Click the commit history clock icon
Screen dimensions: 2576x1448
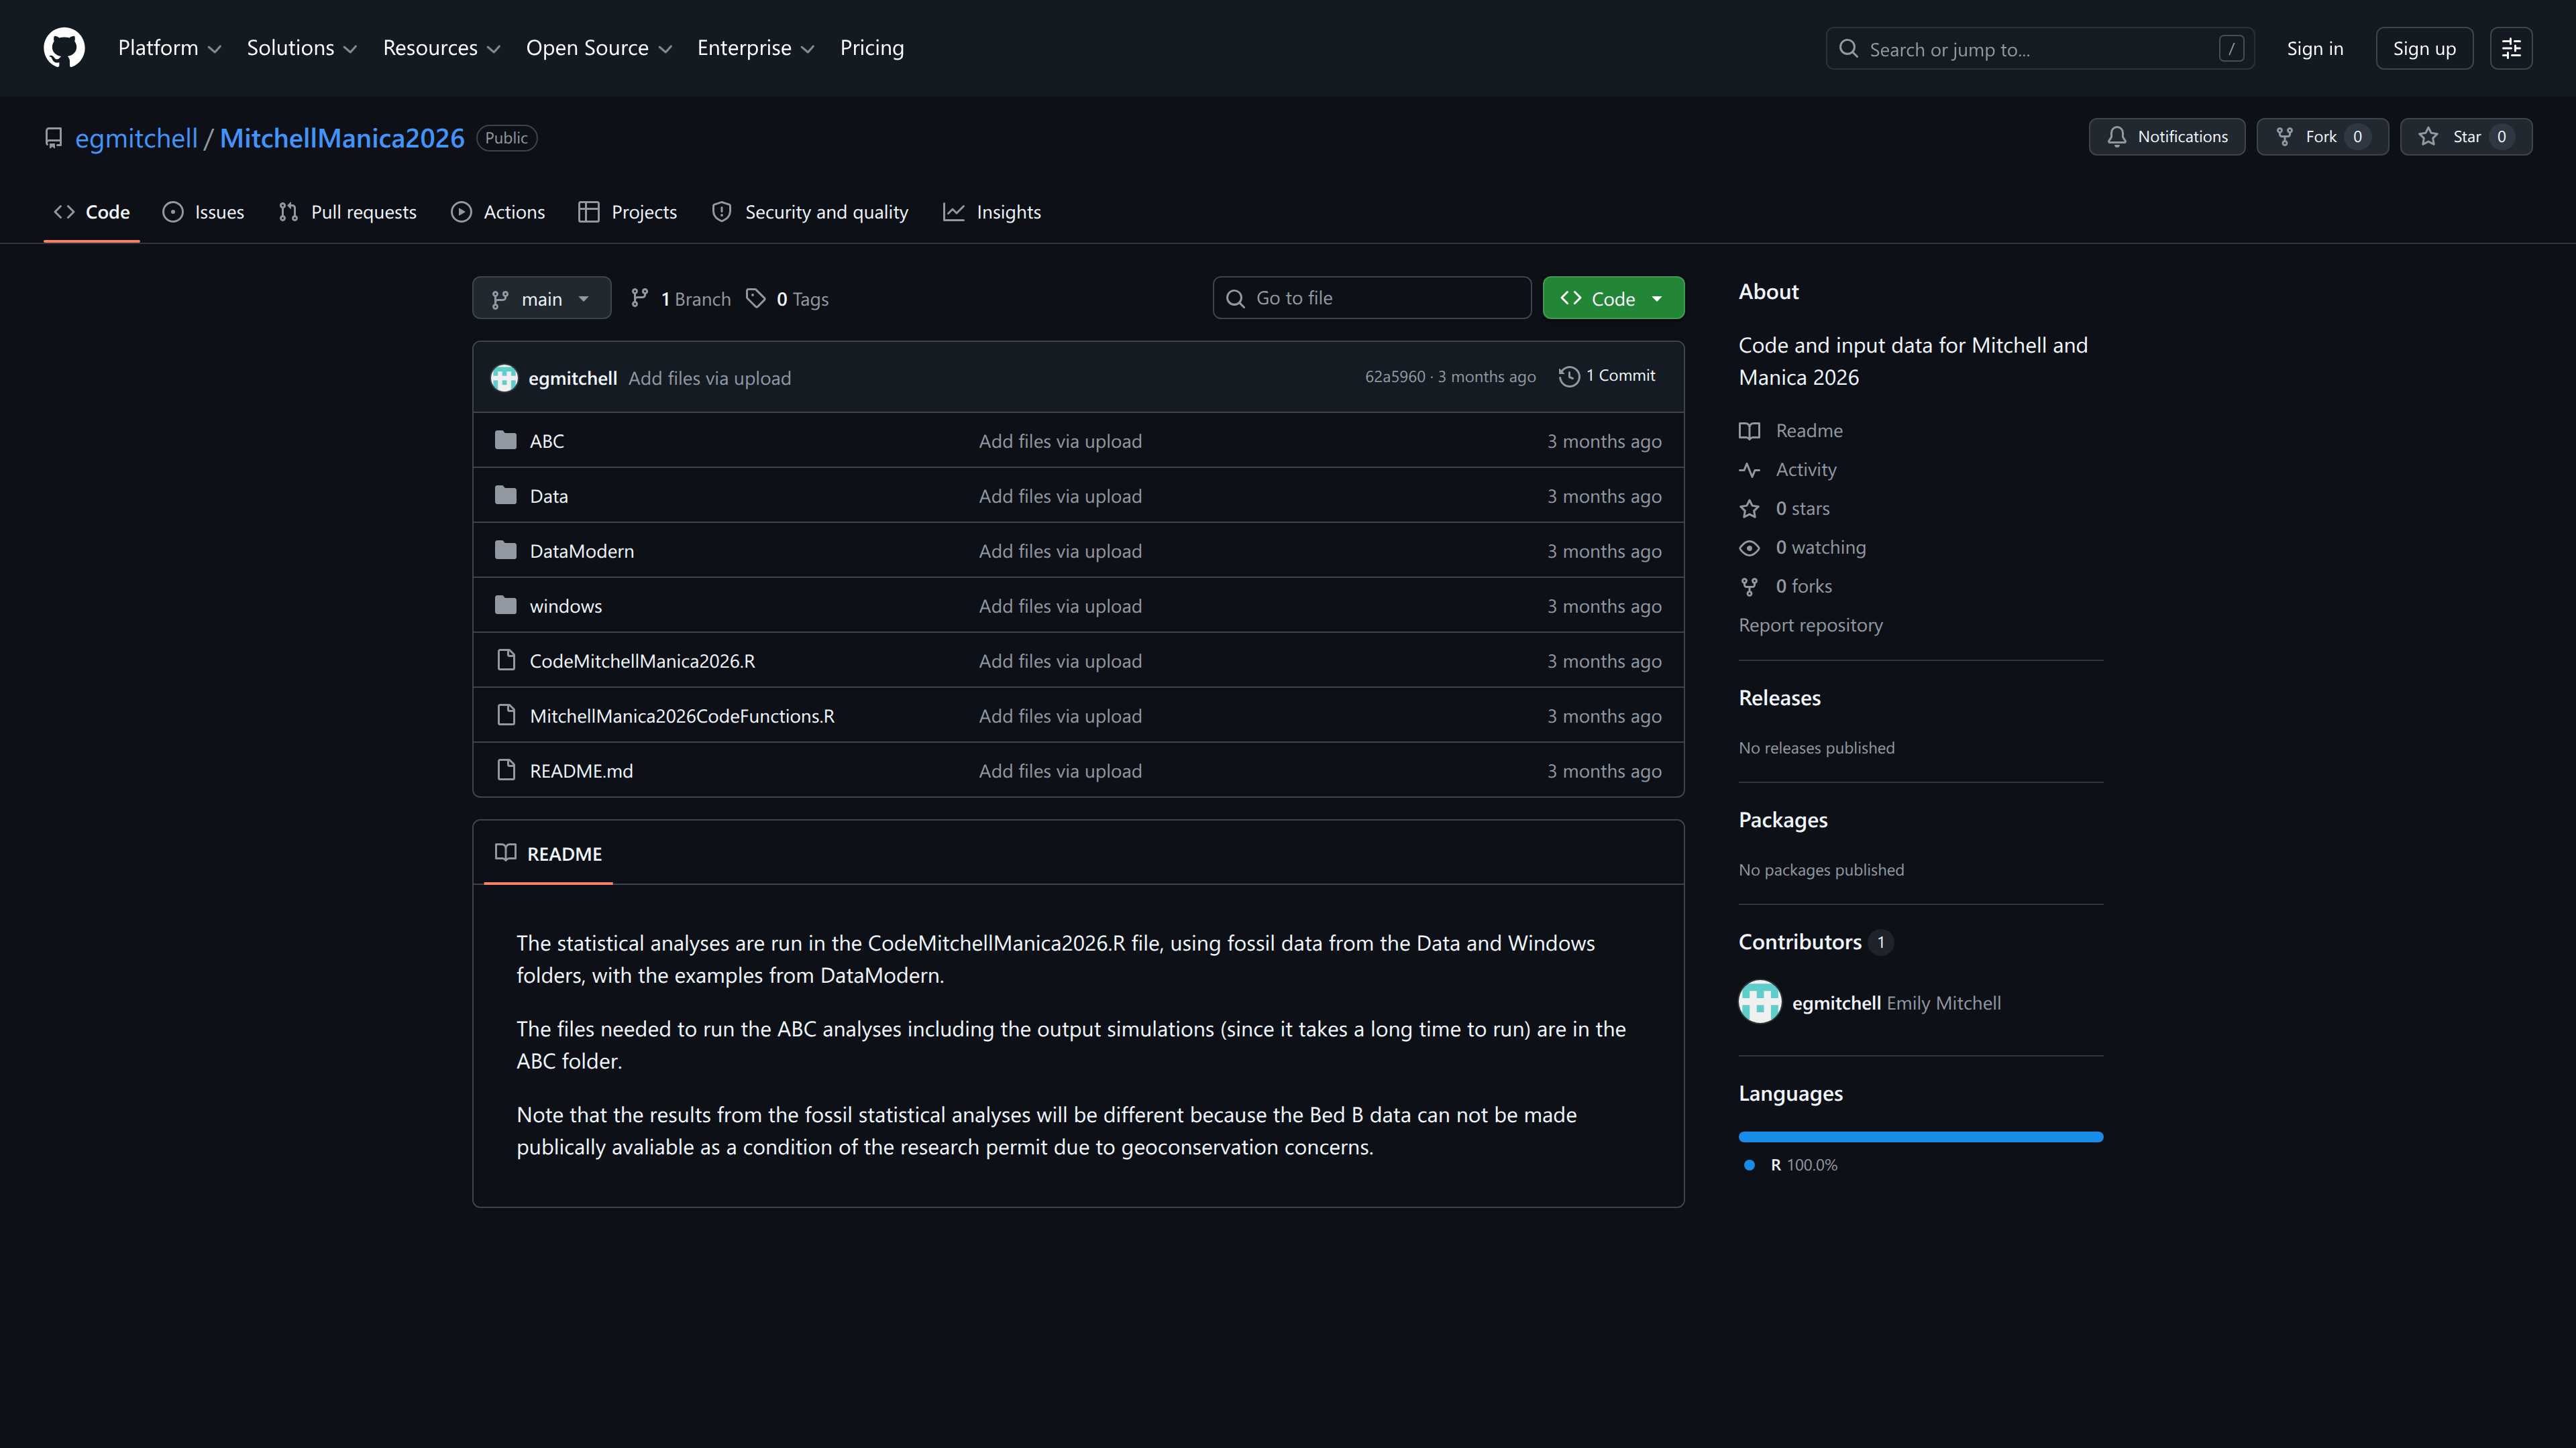(1569, 375)
